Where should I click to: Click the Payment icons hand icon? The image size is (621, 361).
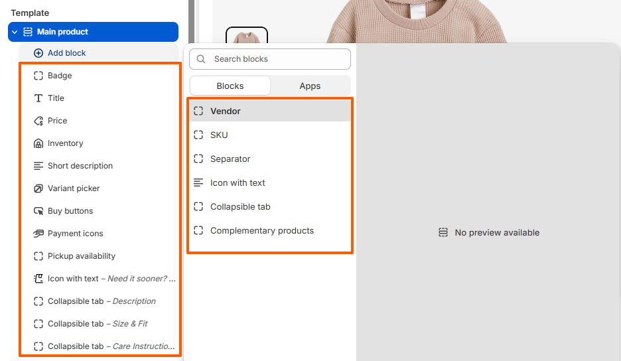pyautogui.click(x=38, y=234)
